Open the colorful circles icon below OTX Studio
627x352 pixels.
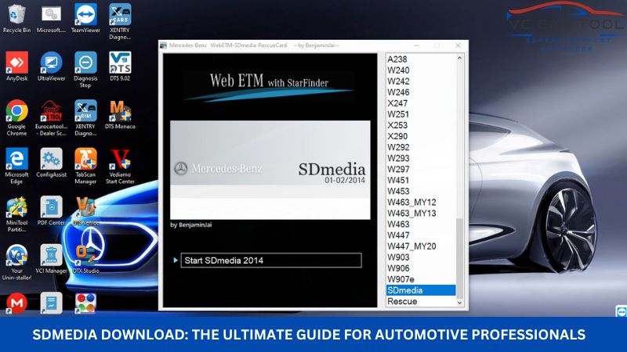pyautogui.click(x=85, y=303)
